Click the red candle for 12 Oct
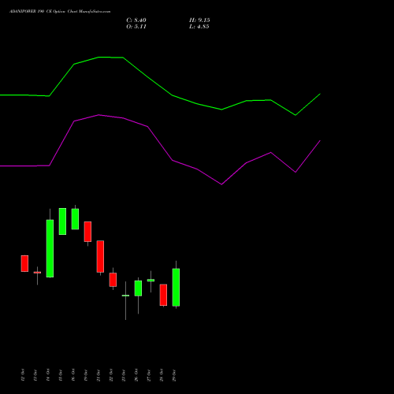 tap(24, 263)
